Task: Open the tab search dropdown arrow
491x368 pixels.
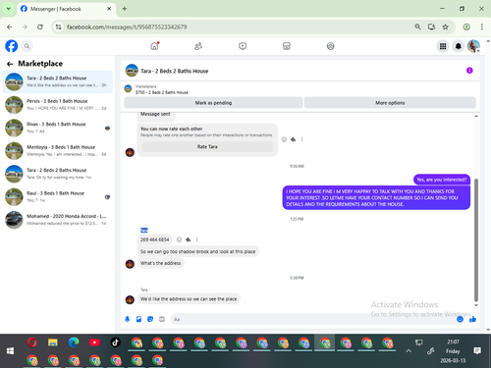Action: pos(9,9)
